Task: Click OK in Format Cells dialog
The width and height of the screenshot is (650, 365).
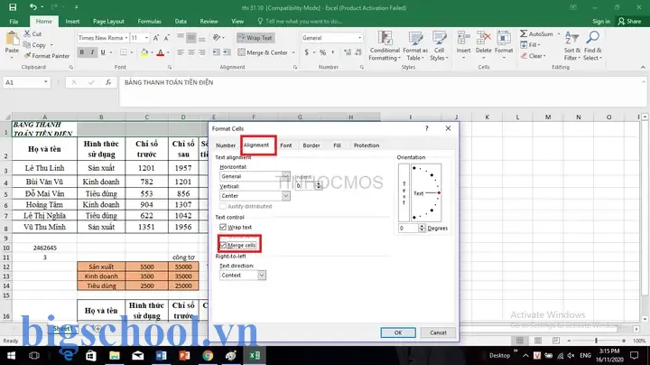Action: pos(398,332)
